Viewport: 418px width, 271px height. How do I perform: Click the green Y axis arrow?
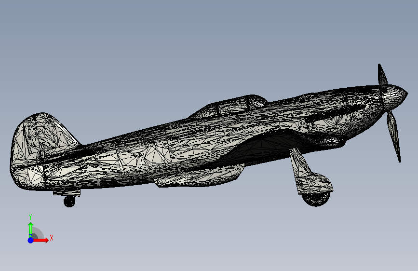point(30,230)
